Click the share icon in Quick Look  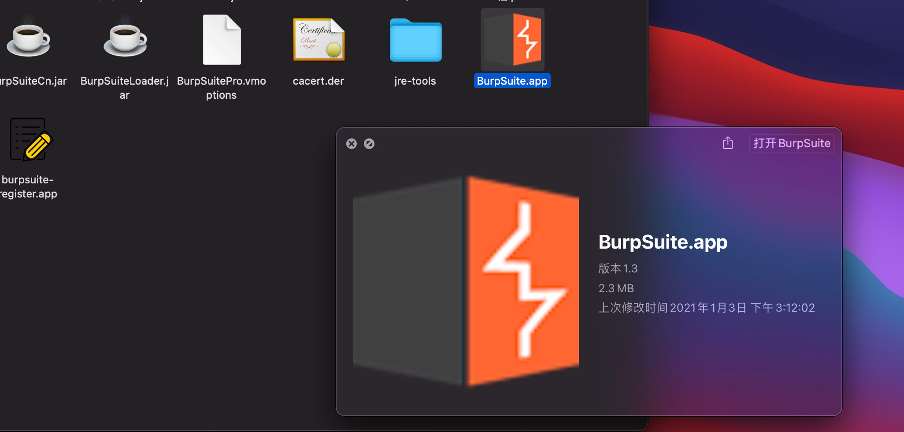pyautogui.click(x=728, y=143)
